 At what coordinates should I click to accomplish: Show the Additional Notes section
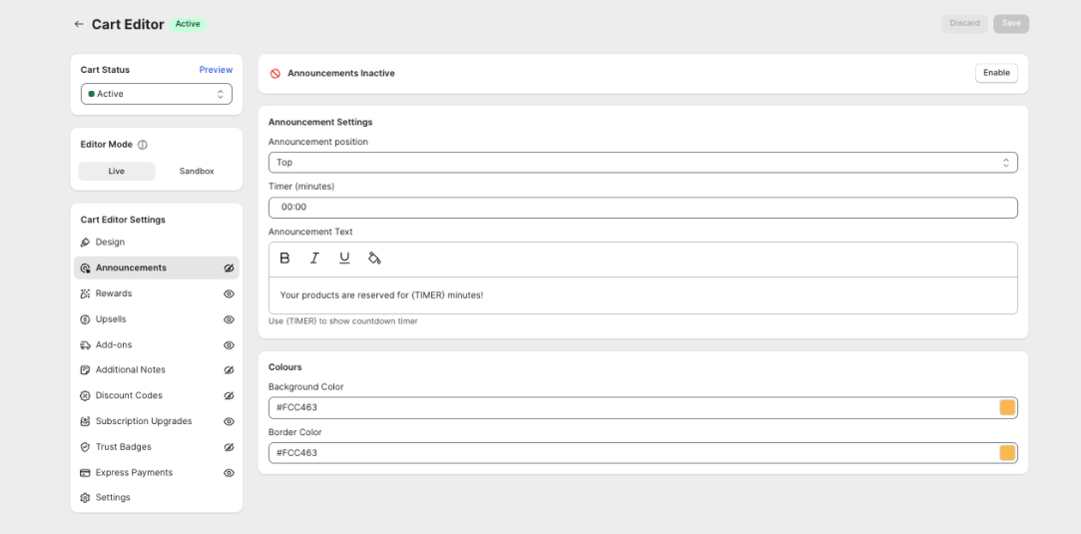pos(230,370)
